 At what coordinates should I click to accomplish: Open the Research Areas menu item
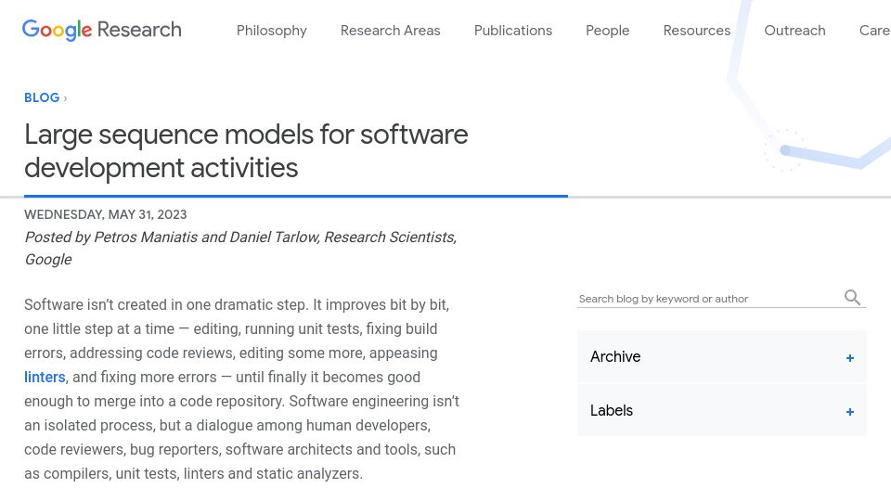point(391,31)
